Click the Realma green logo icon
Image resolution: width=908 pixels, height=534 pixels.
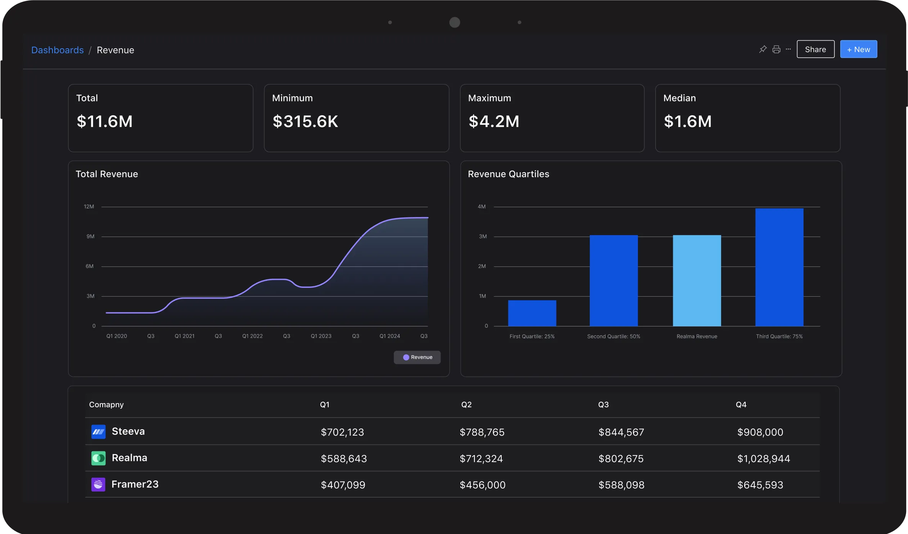98,458
